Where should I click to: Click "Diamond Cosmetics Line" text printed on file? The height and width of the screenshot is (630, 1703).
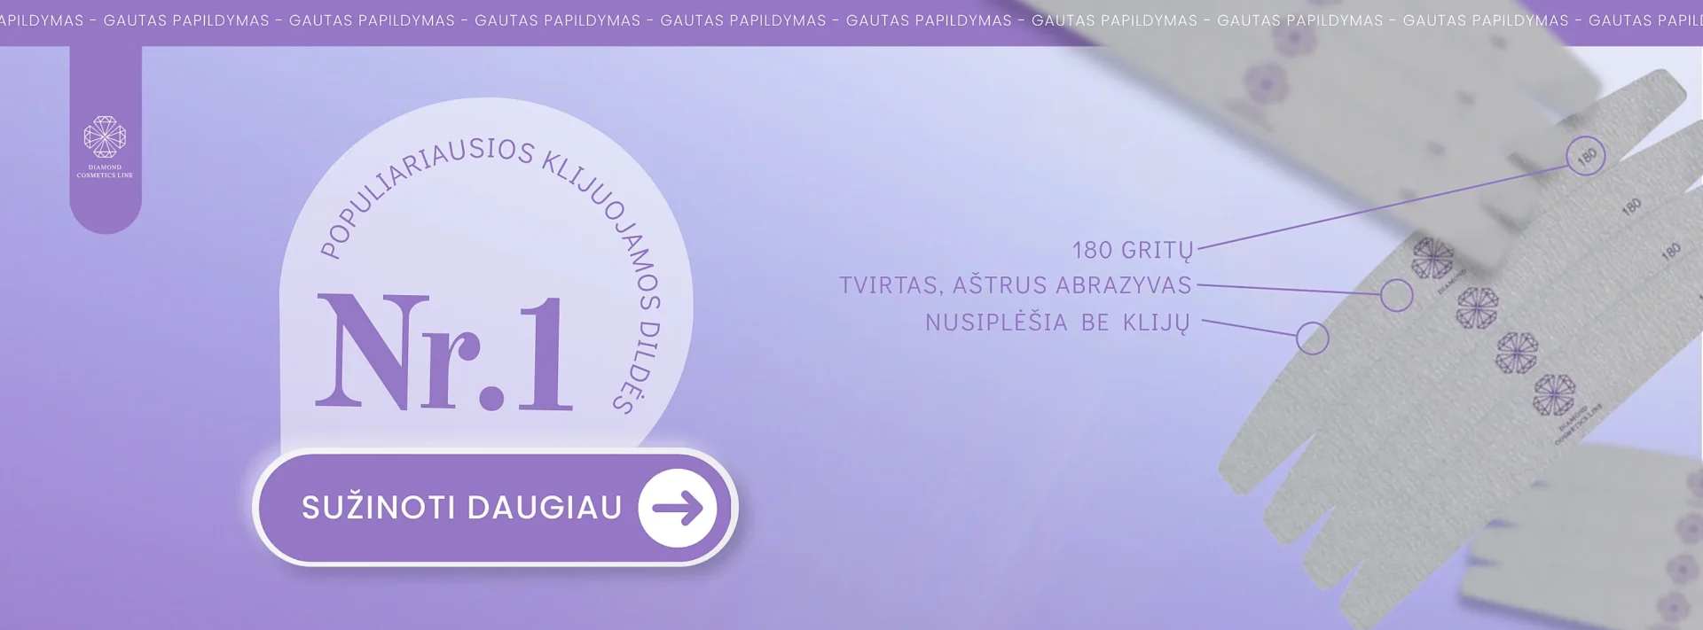[1579, 424]
